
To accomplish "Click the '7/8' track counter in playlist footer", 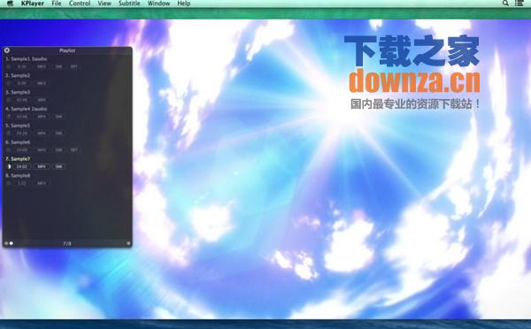I will point(67,243).
